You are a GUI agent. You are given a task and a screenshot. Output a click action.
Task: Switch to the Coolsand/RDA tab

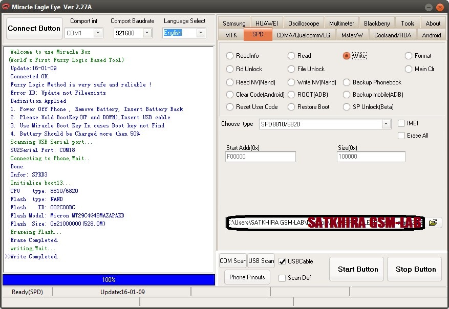point(393,35)
